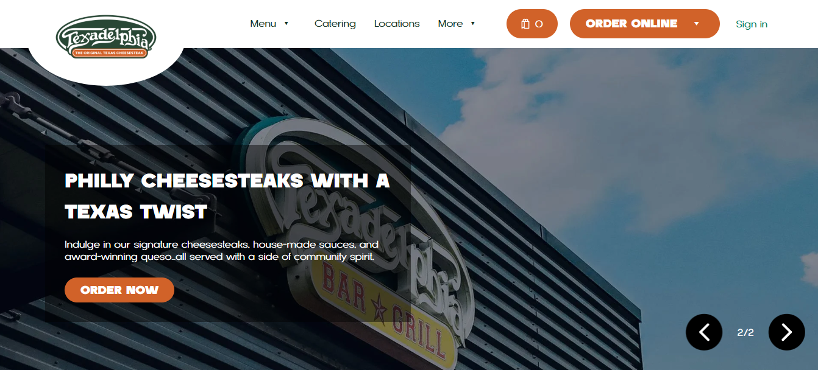Click the Texadelphia logo in the header
This screenshot has height=370, width=818.
(106, 37)
